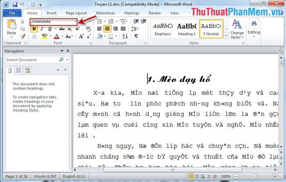Open Borders dropdown arrow
The height and width of the screenshot is (182, 286).
[x=116, y=36]
